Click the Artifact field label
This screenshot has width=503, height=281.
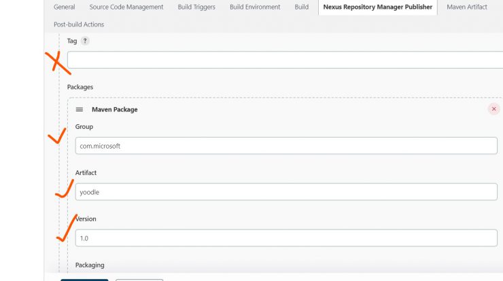86,172
